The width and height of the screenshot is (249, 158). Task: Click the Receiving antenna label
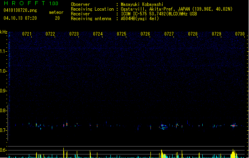pos(91,19)
